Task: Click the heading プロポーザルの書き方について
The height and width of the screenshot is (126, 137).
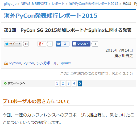Action: (x=36, y=102)
